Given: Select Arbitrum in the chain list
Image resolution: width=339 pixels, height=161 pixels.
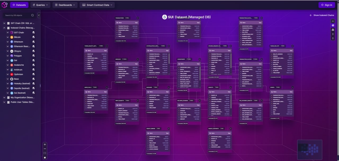Looking at the screenshot, I should click(18, 70).
